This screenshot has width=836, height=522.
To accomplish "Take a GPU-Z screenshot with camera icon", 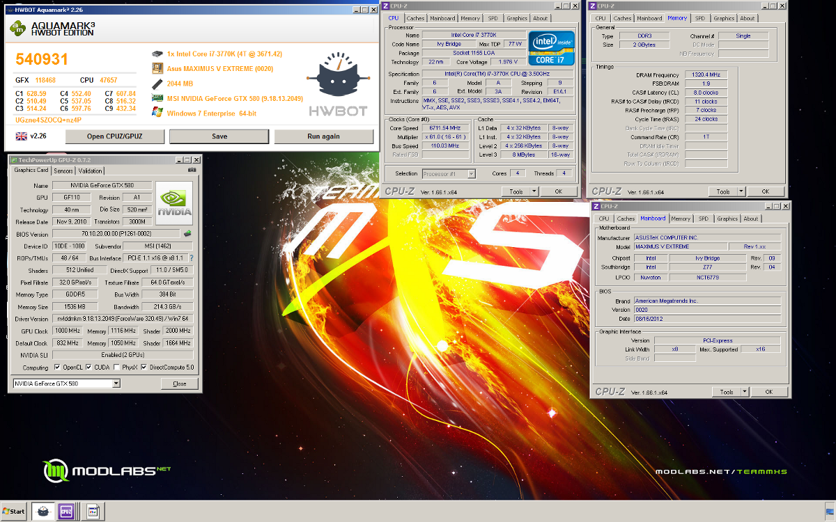I will click(192, 170).
